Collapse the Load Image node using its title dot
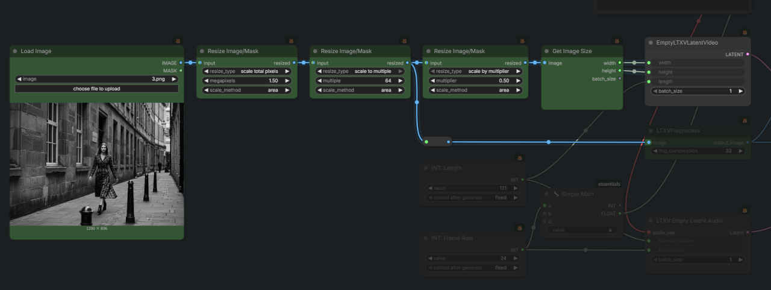 (14, 51)
